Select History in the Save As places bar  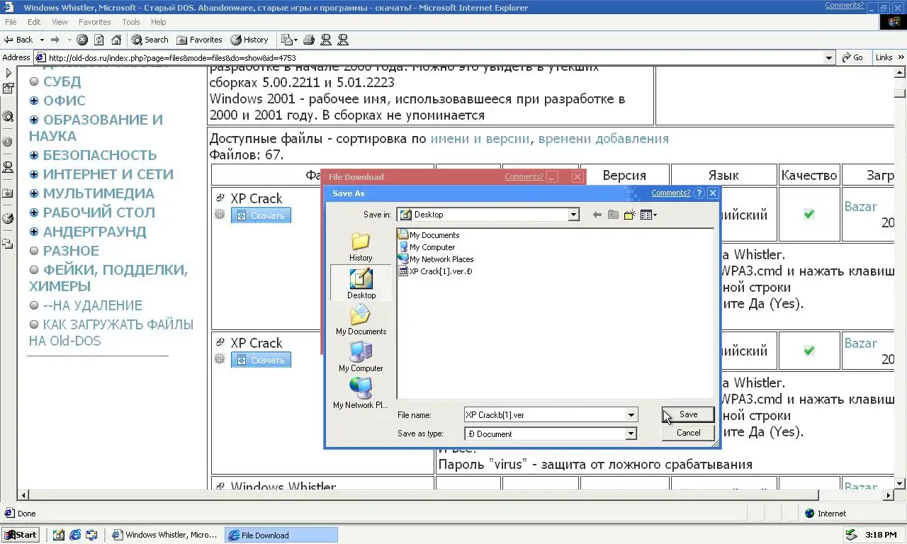click(x=361, y=246)
